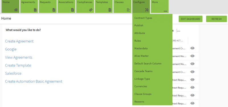This screenshot has width=228, height=107.
Task: Click the Compliances text label on its tile
Action: click(x=85, y=2)
